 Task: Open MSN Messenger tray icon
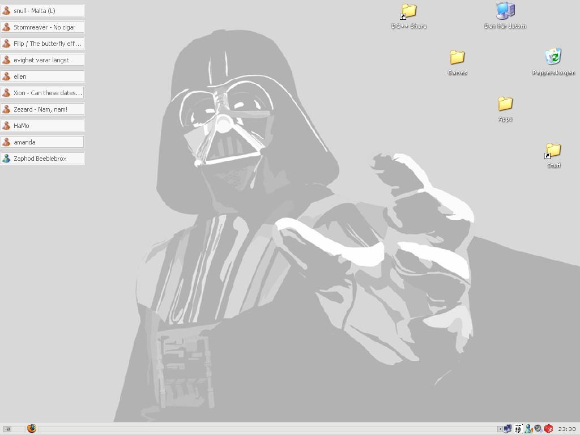[x=528, y=429]
